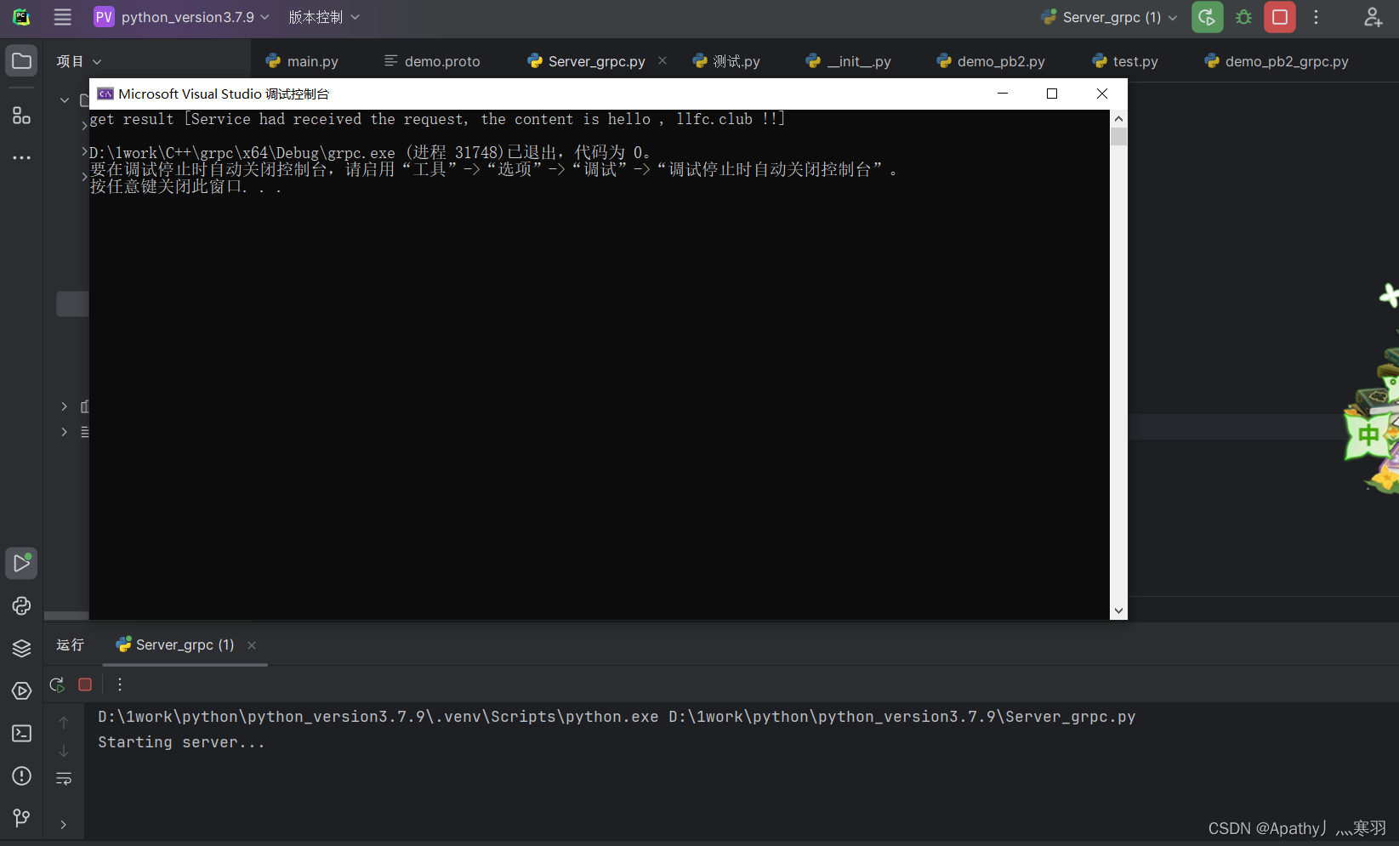Viewport: 1399px width, 846px height.
Task: Toggle soft-wrap in the console output
Action: tap(64, 778)
